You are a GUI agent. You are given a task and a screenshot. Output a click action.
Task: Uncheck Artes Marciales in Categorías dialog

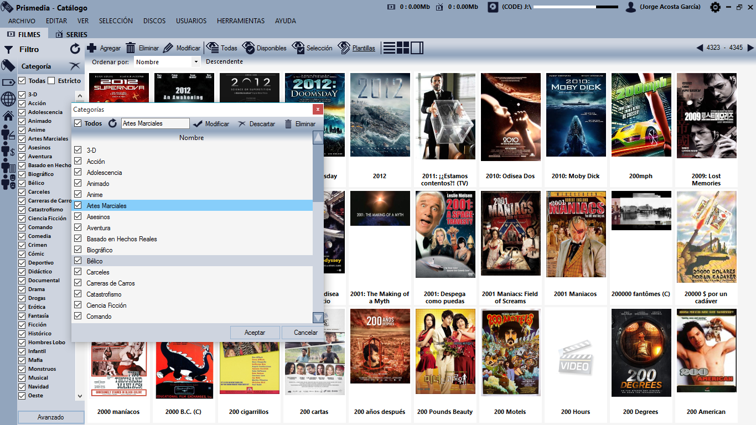click(77, 206)
